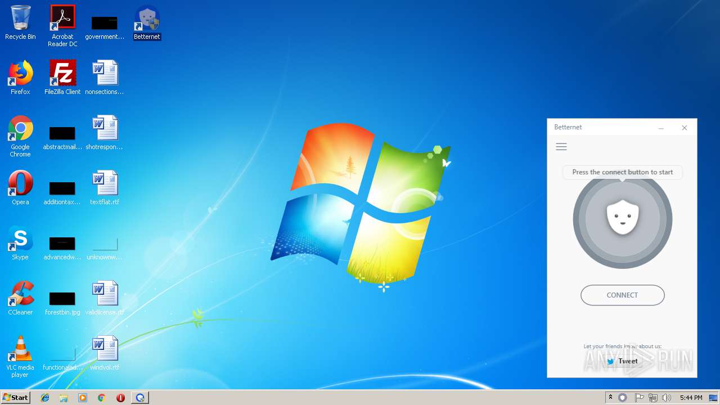Select the nonsections Word document
The height and width of the screenshot is (405, 720).
click(x=105, y=78)
